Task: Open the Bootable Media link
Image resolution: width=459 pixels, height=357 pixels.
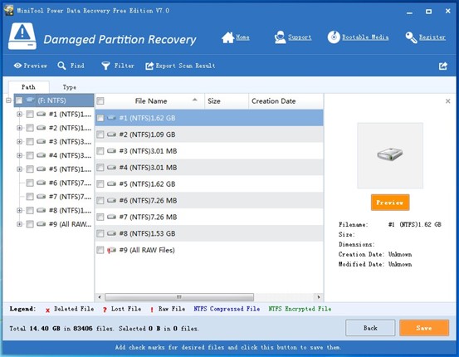Action: (365, 37)
